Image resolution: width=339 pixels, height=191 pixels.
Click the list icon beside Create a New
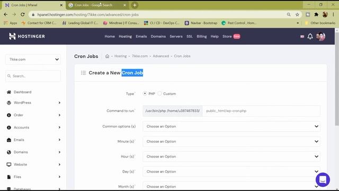[84, 73]
